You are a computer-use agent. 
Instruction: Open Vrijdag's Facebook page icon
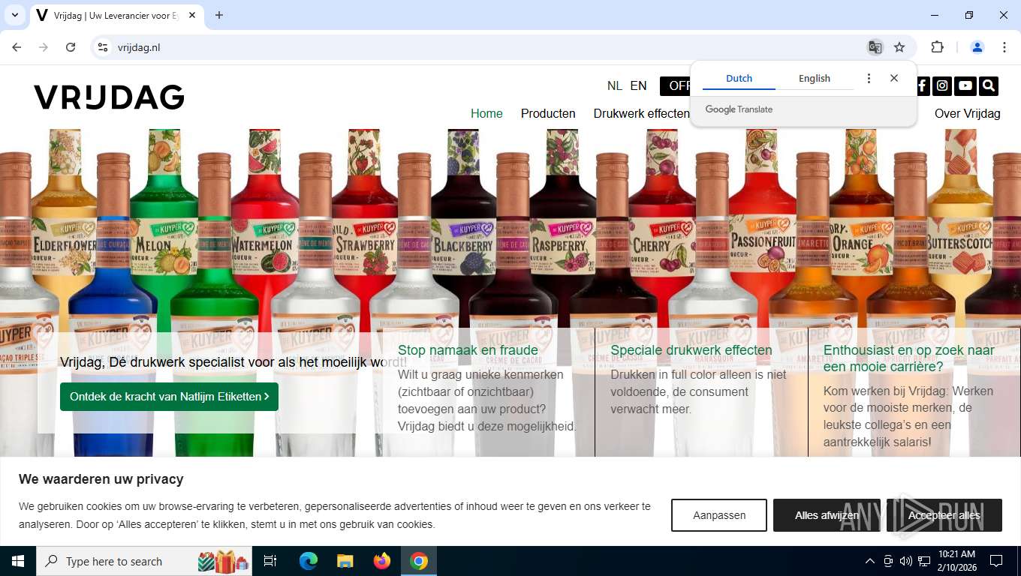pyautogui.click(x=922, y=85)
